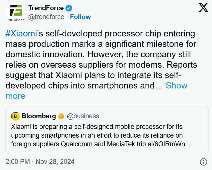Follow the TrendForce account
This screenshot has height=170, width=212.
click(x=80, y=17)
